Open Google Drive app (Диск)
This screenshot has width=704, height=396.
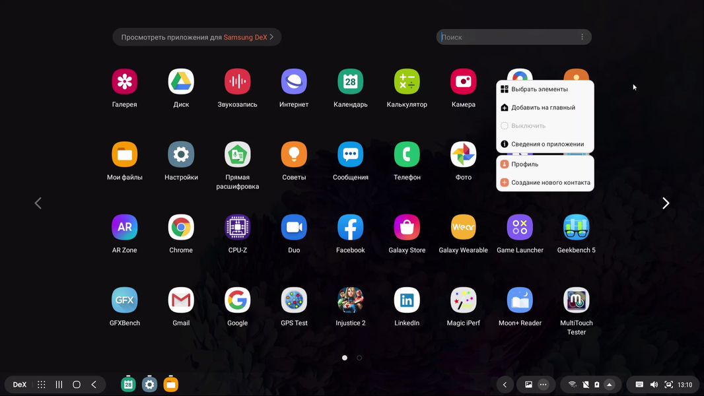point(181,82)
